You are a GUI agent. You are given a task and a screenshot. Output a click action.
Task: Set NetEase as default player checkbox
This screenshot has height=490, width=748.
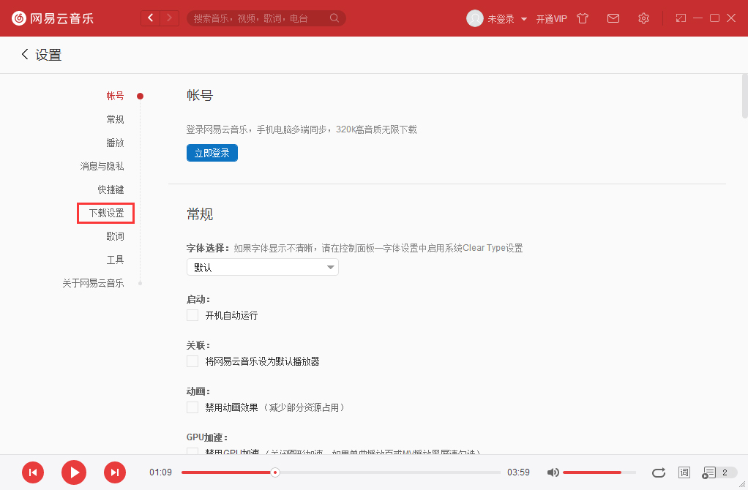point(192,361)
